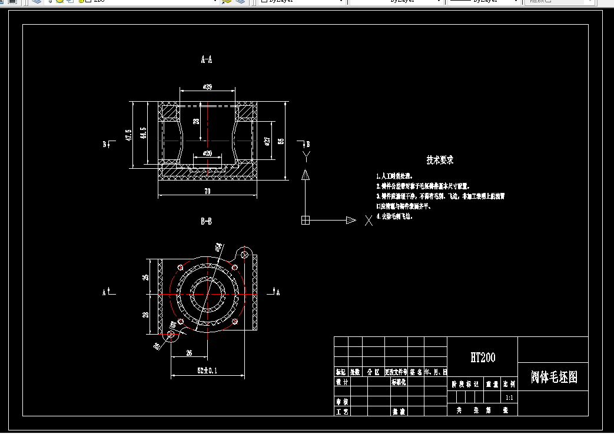Click the 标准化 cell in title block

(399, 382)
